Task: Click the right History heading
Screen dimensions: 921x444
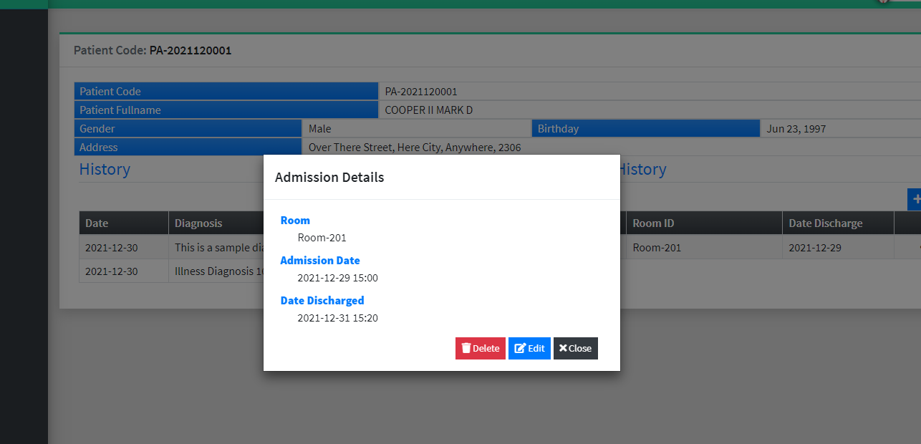Action: point(642,170)
